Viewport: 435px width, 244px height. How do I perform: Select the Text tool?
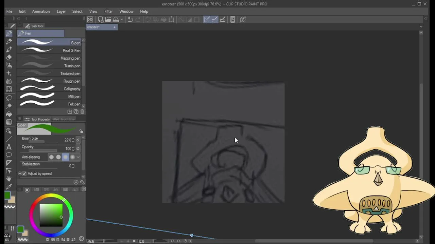(x=9, y=147)
